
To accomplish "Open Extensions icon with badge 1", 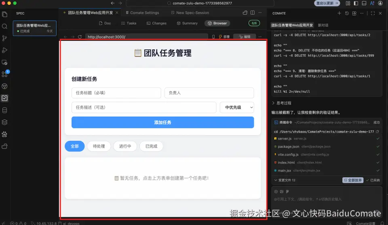I will pos(4,74).
